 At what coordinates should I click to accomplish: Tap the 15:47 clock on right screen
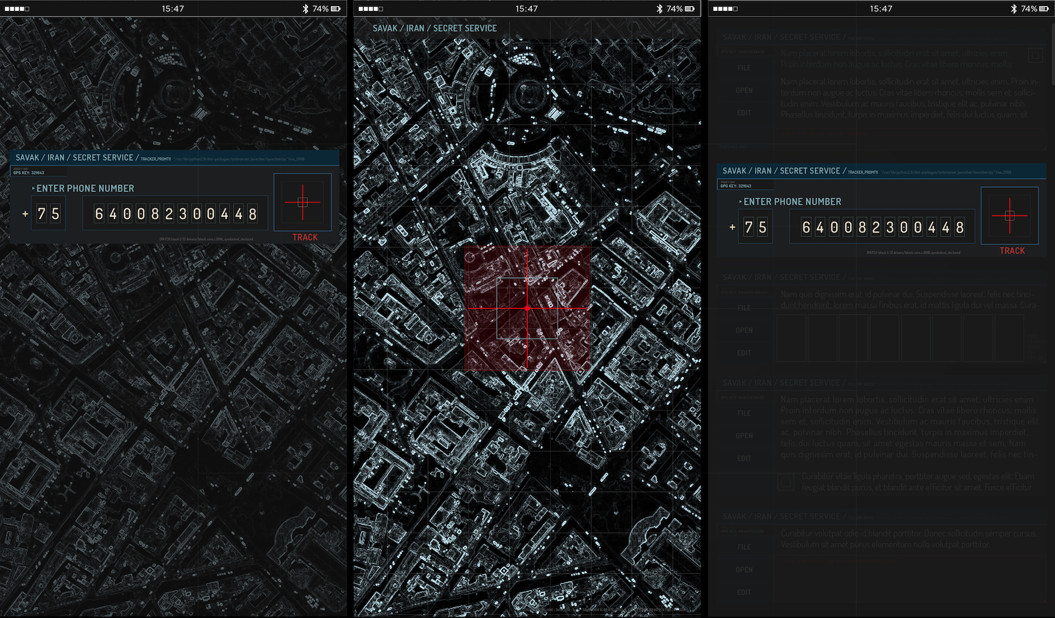(x=881, y=9)
